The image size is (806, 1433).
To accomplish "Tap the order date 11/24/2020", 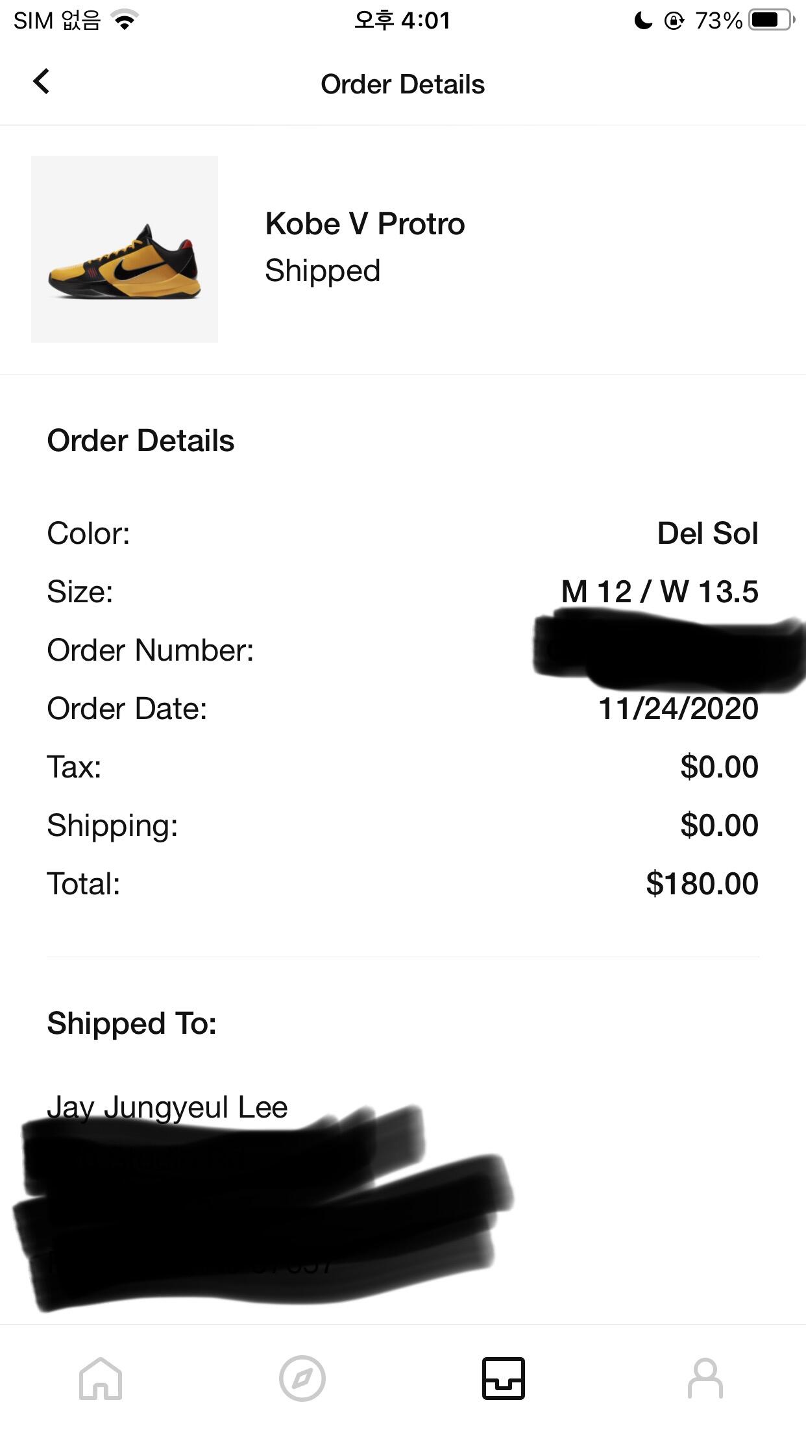I will pos(678,709).
